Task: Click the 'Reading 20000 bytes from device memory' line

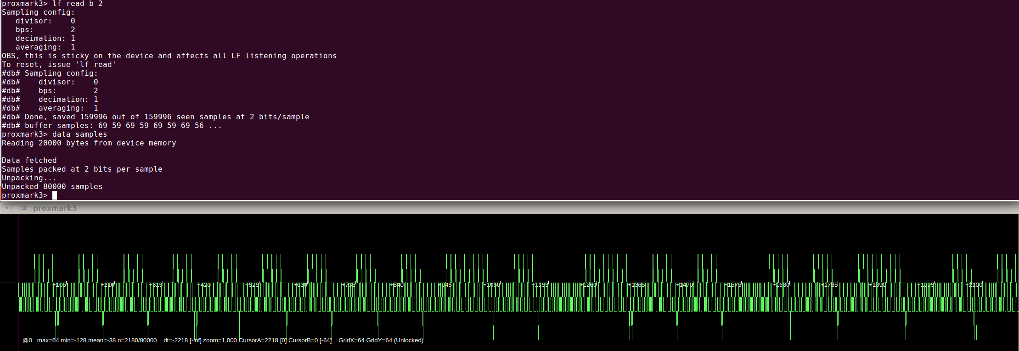Action: 89,143
